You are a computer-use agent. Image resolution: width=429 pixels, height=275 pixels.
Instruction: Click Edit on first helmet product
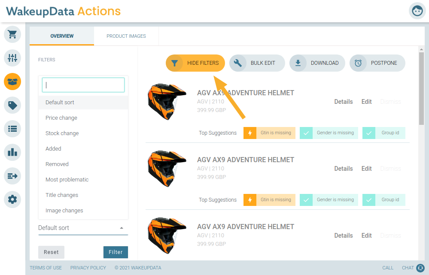point(366,102)
